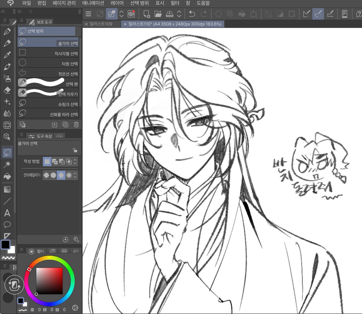
Task: Select the Text tool
Action: click(7, 213)
